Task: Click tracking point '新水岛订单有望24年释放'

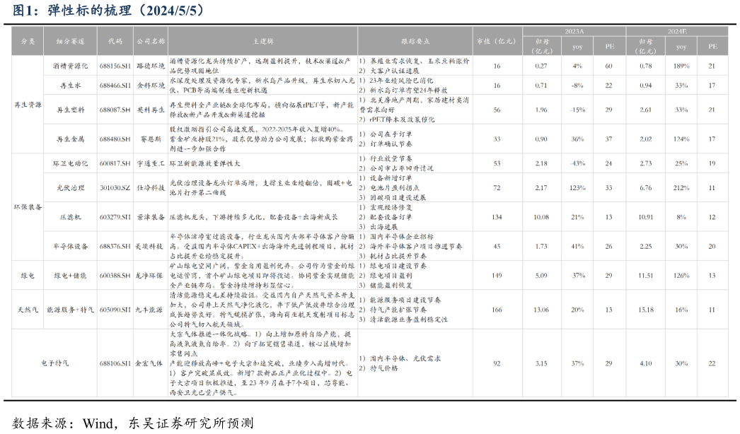Action: coord(403,90)
